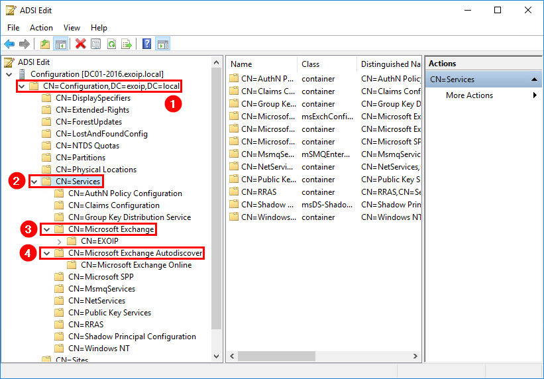Expand the CN=EXOIP tree node
544x379 pixels.
pos(60,241)
